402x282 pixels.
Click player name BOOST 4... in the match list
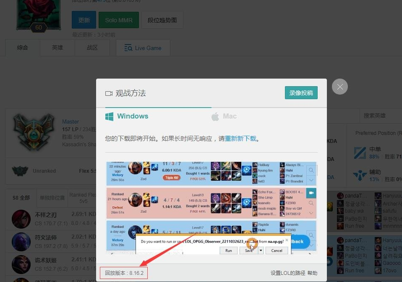point(294,192)
